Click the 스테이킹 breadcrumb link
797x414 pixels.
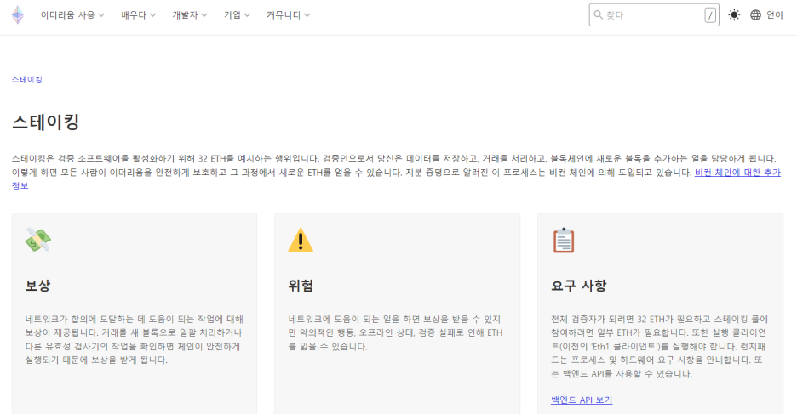coord(27,79)
